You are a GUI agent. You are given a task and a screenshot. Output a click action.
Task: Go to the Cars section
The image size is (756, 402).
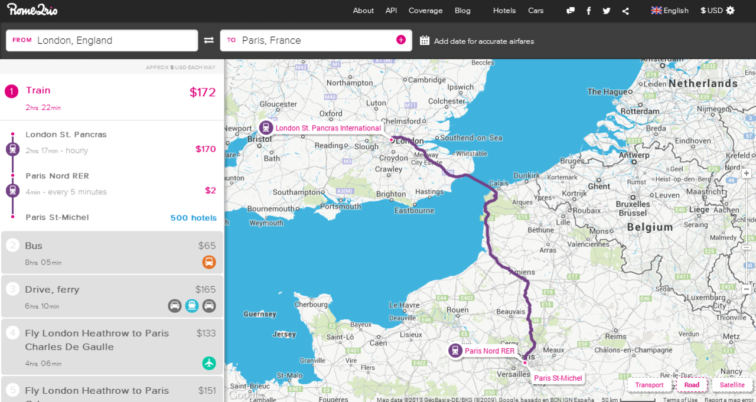coord(536,10)
